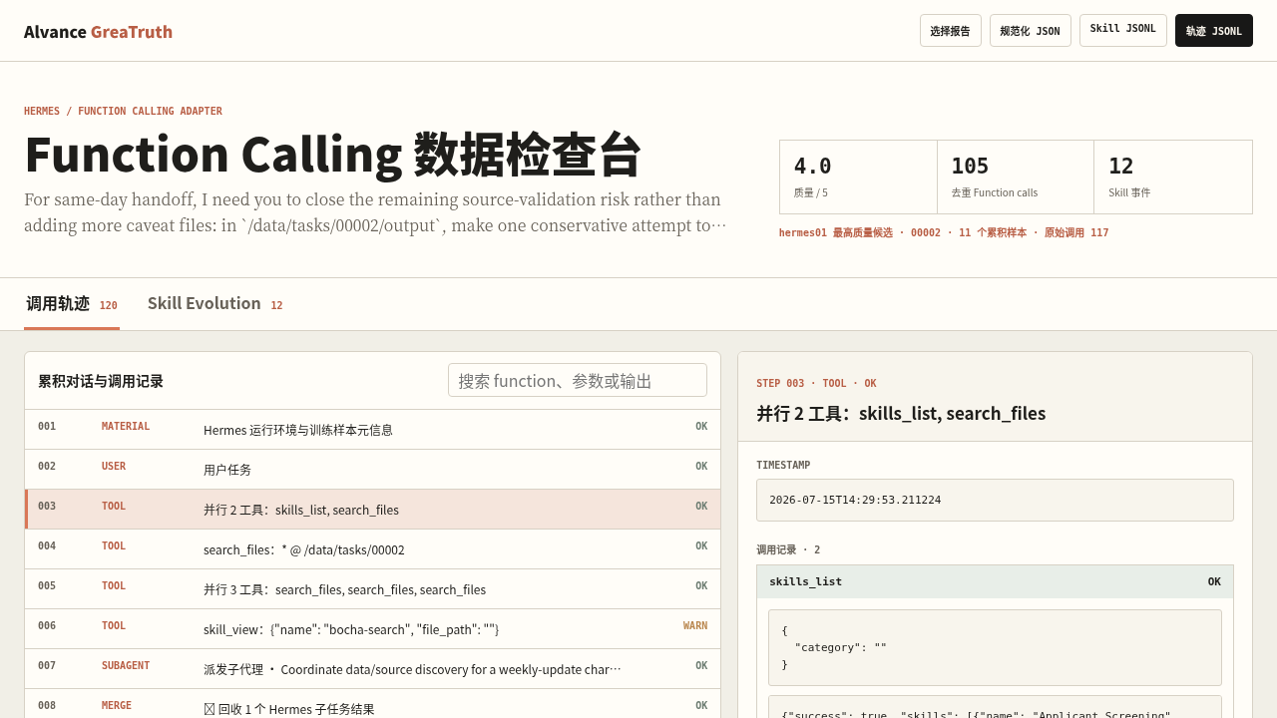Click the STEP 003 · TOOL · OK label
Viewport: 1277px width, 718px height.
coord(816,383)
